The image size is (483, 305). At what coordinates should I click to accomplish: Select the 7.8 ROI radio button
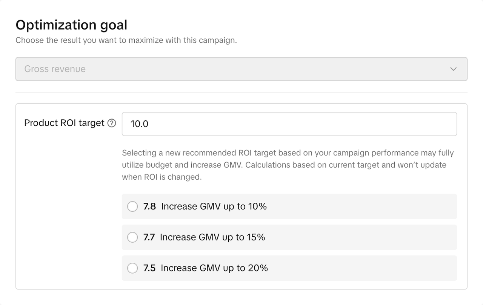(132, 206)
